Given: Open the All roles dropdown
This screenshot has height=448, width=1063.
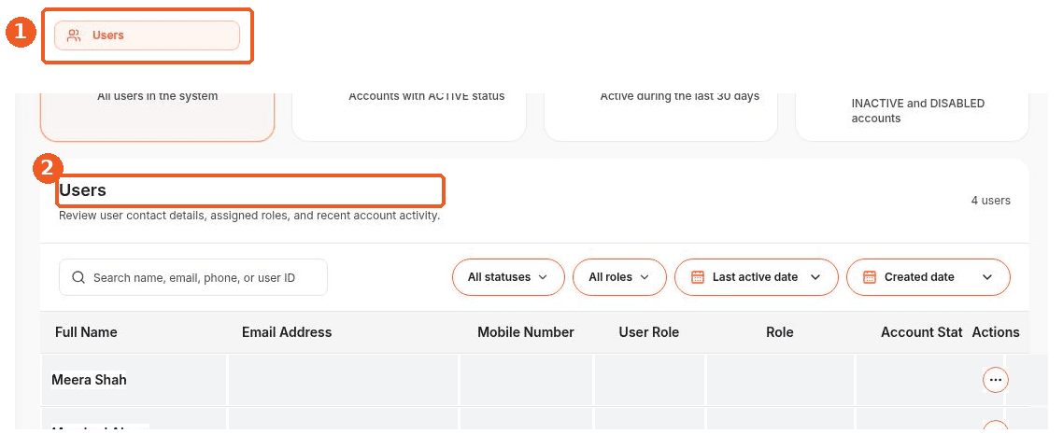Looking at the screenshot, I should 619,277.
